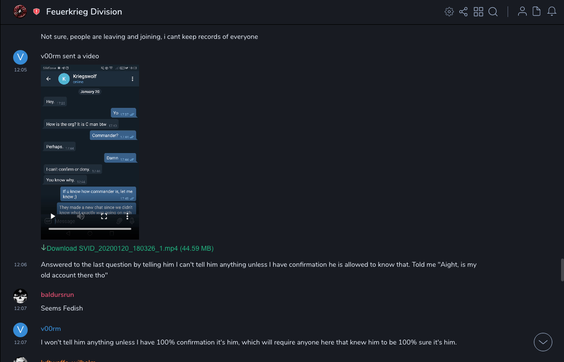The height and width of the screenshot is (362, 564).
Task: Open notifications bell icon
Action: (552, 12)
